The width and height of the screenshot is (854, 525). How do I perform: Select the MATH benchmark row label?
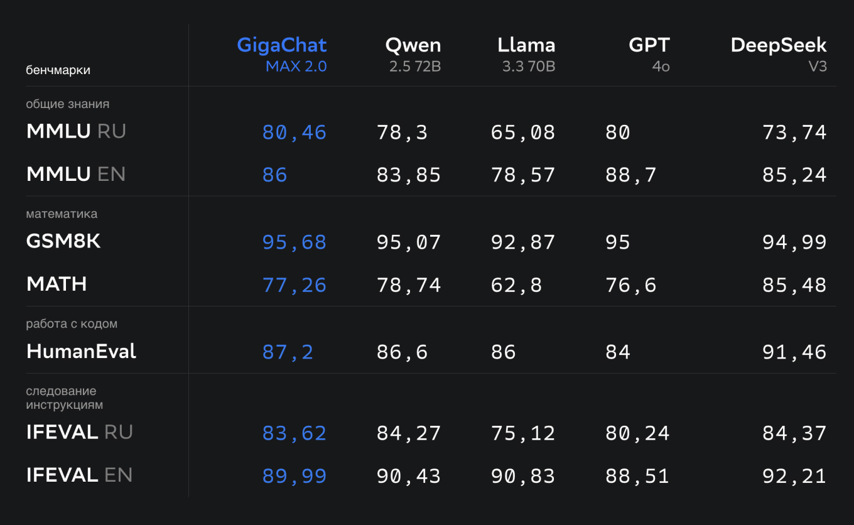click(57, 284)
